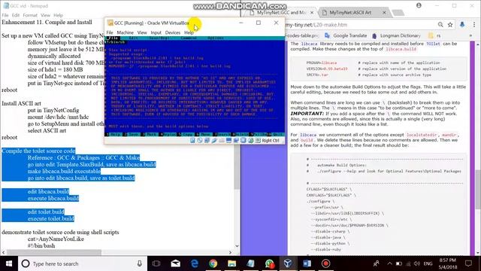
Task: Expand the bookmarks bar overflow chevron
Action: 470,35
